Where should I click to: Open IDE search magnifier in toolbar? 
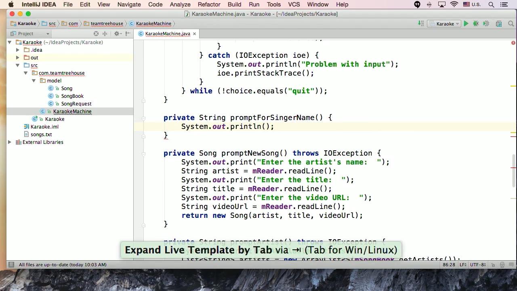point(511,23)
